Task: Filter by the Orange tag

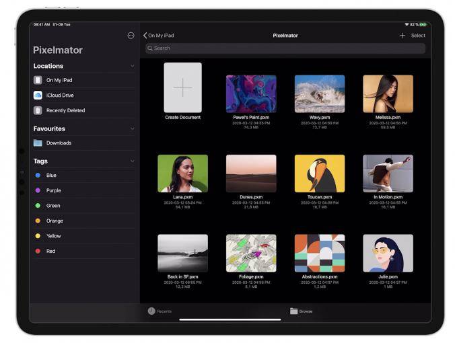Action: (84, 221)
